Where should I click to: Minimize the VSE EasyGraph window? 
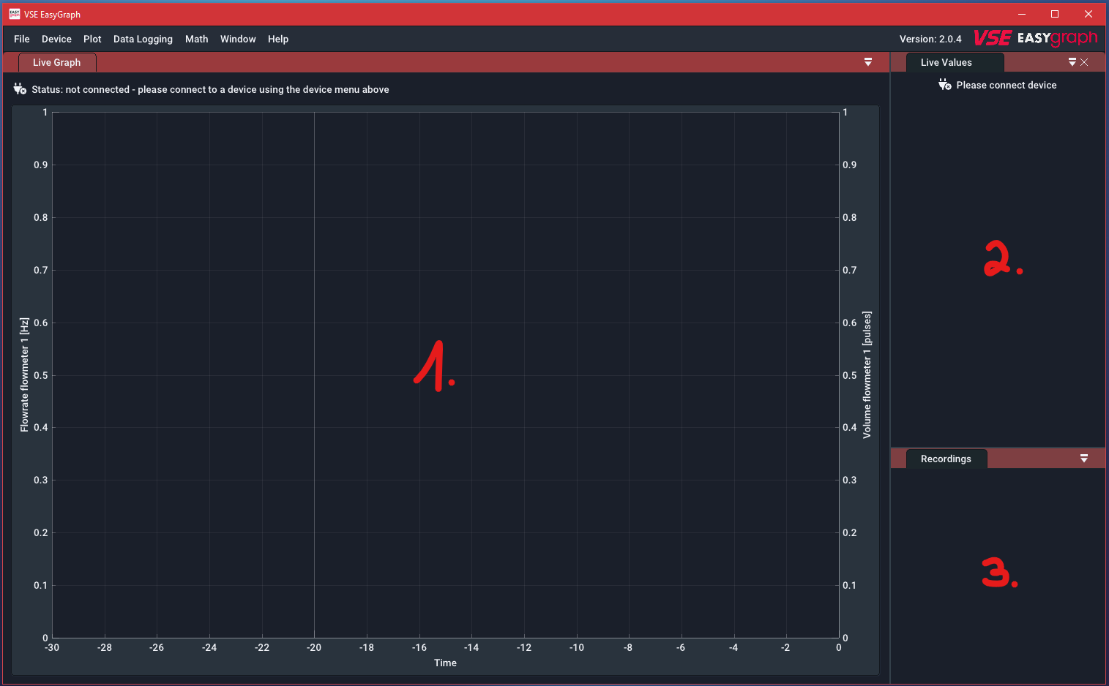(x=1022, y=14)
